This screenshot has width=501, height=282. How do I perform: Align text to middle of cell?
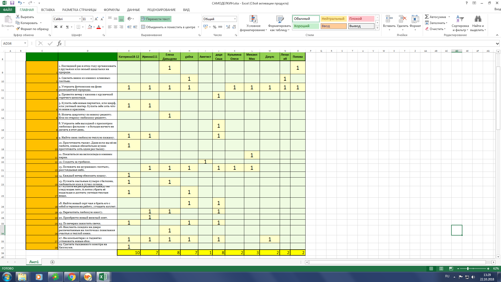(x=115, y=19)
